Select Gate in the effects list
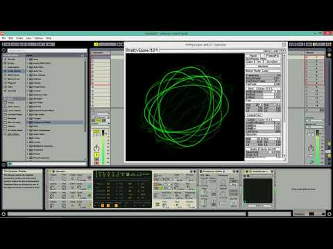Viewport: 333px width, 249px height. (35, 127)
